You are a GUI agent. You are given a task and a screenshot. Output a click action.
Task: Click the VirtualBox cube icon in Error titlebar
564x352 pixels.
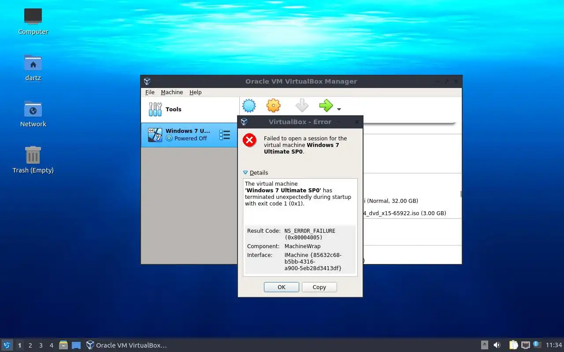(x=244, y=122)
